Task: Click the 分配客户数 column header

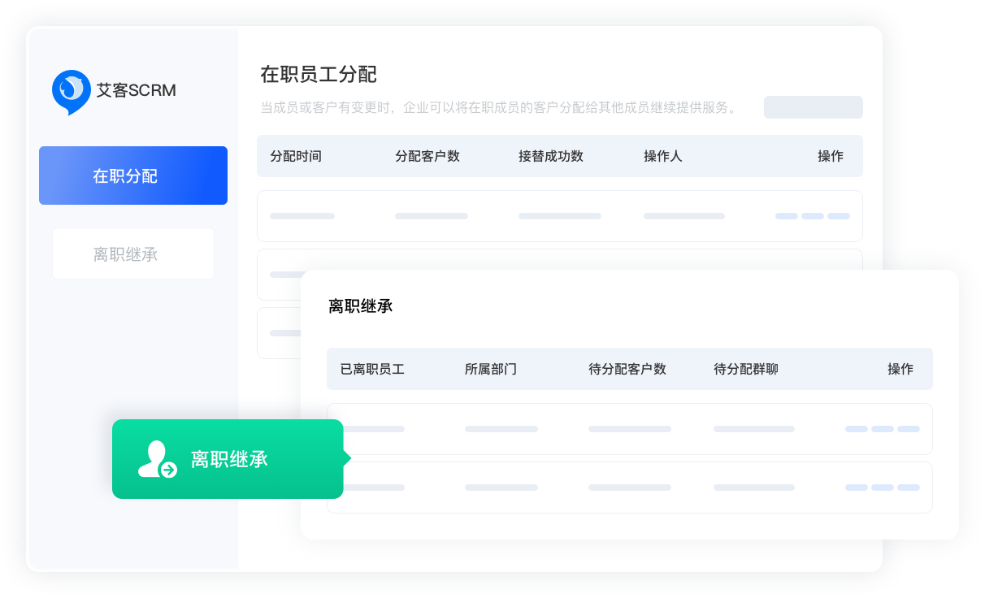Action: 427,156
